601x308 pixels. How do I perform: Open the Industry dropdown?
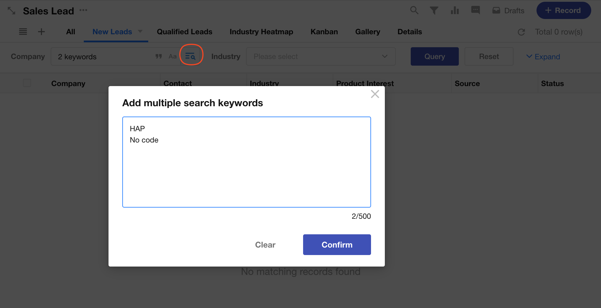321,56
